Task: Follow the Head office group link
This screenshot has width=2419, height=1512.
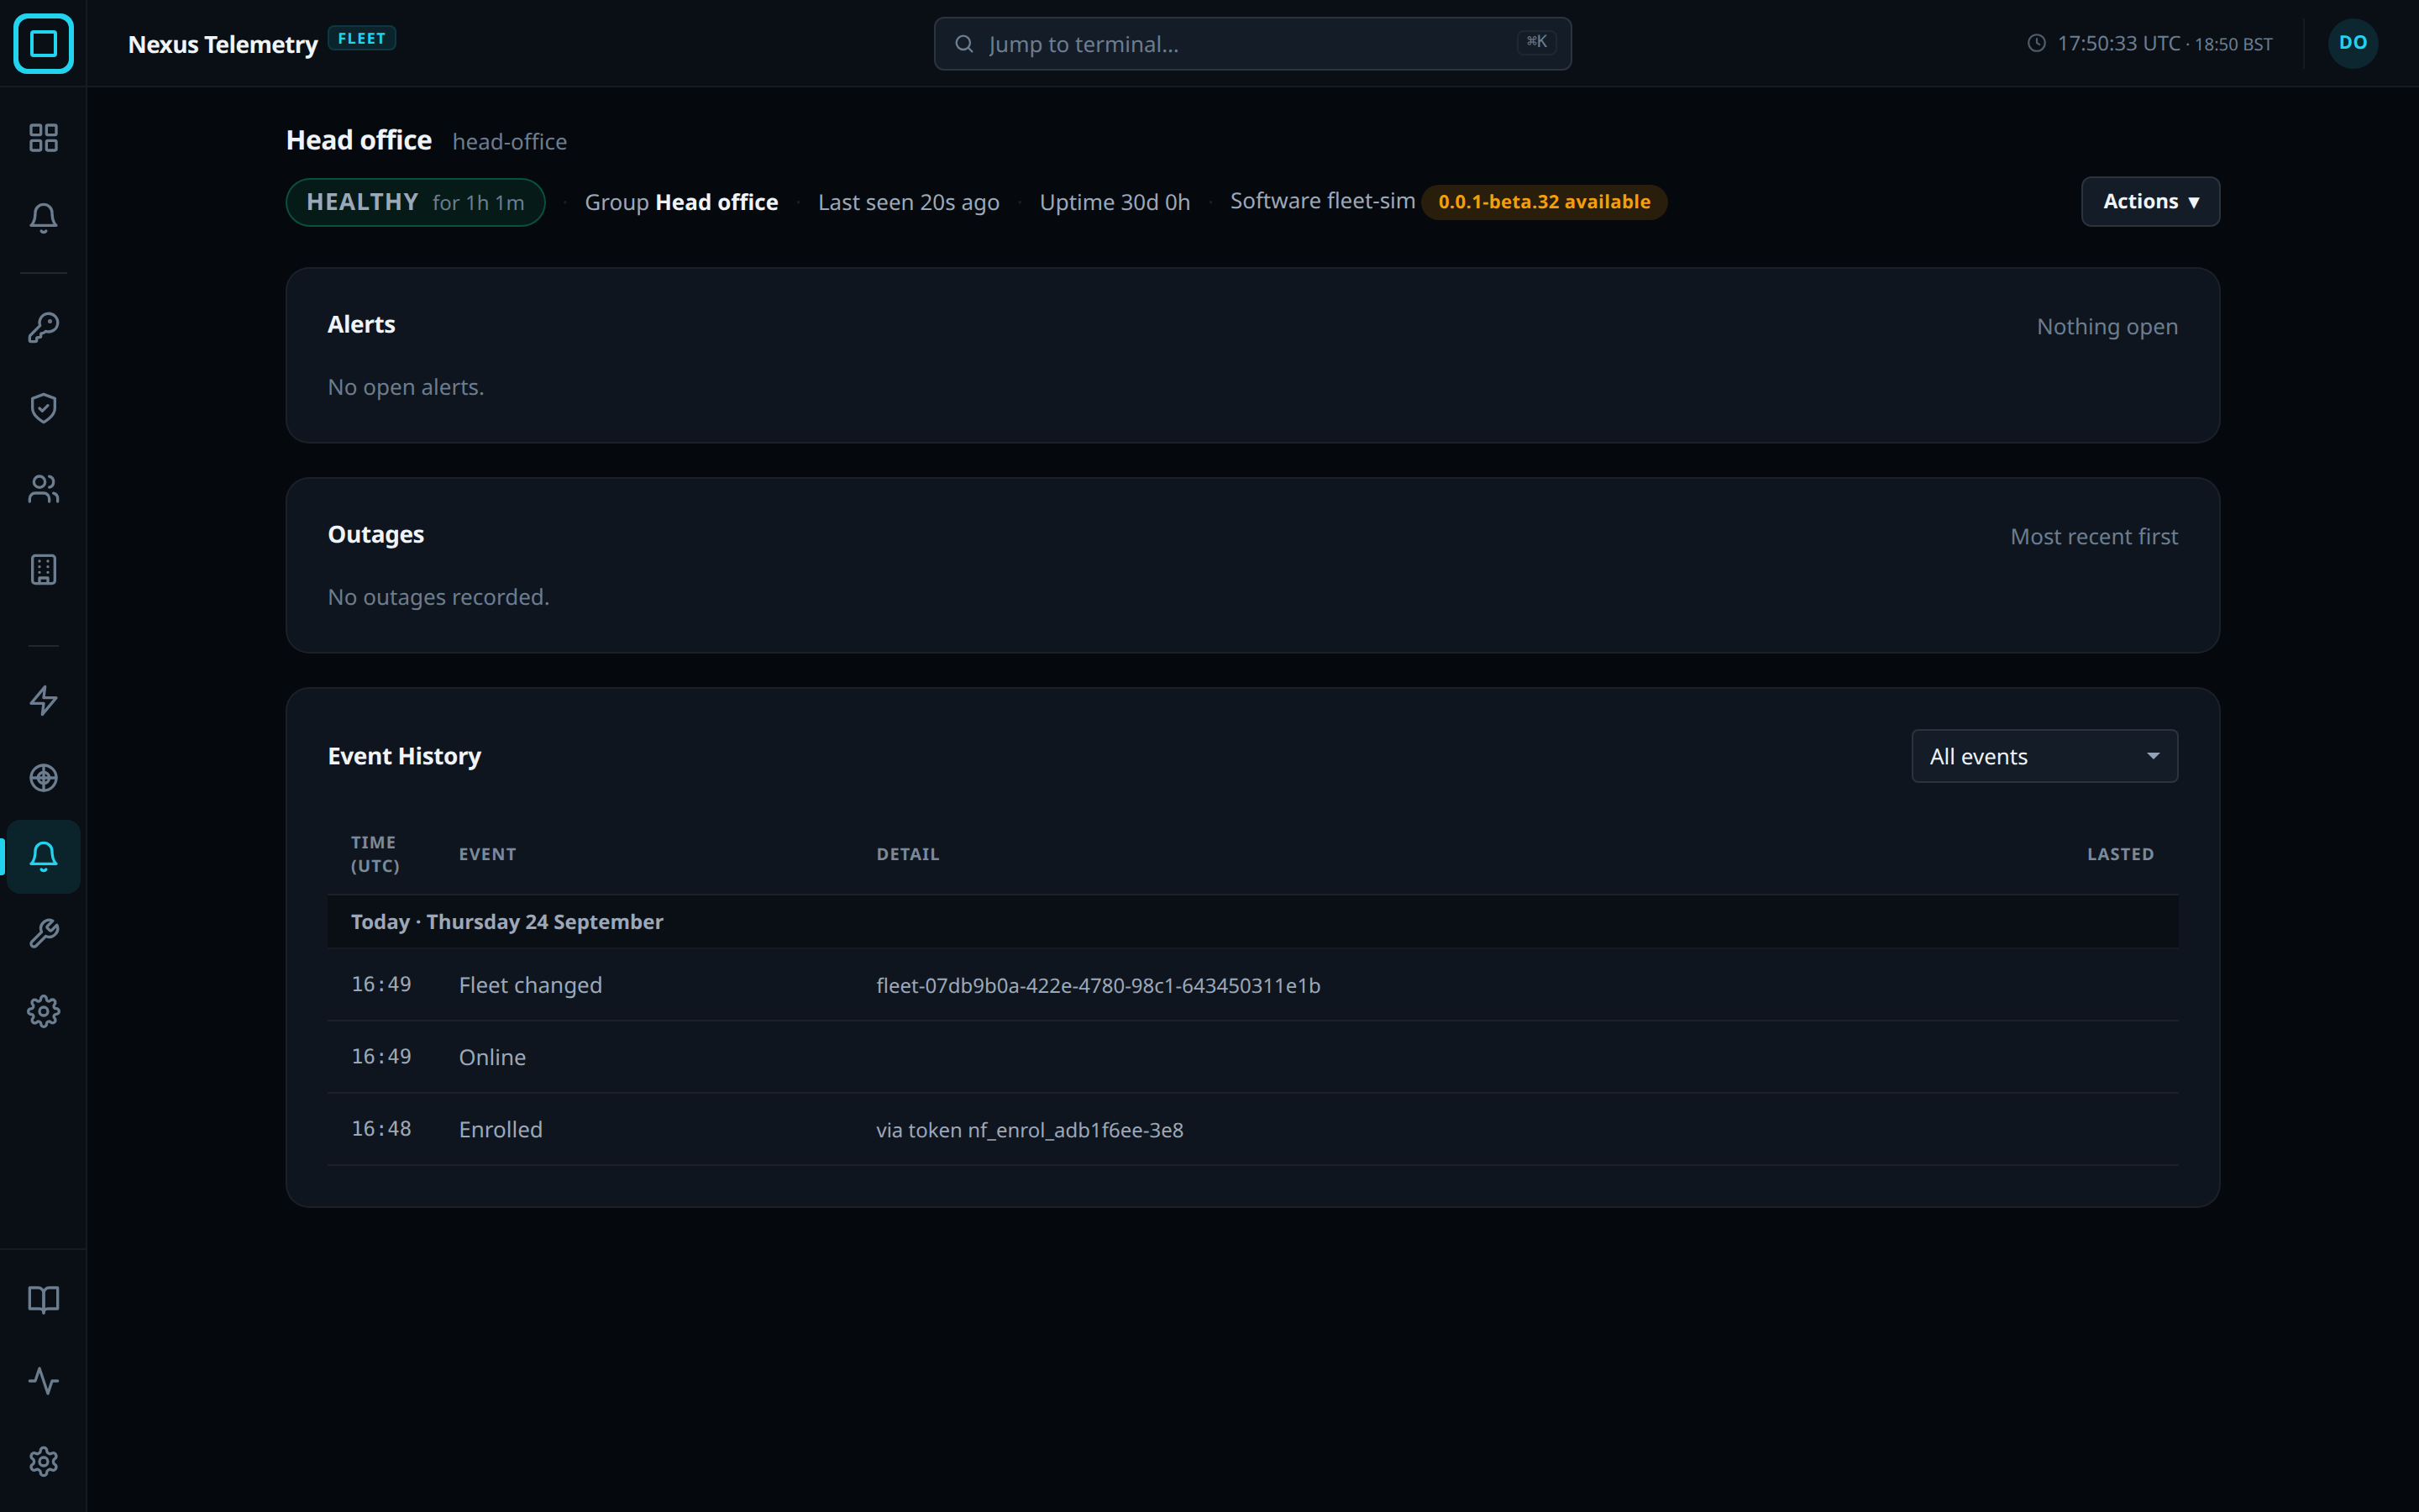Action: point(716,202)
